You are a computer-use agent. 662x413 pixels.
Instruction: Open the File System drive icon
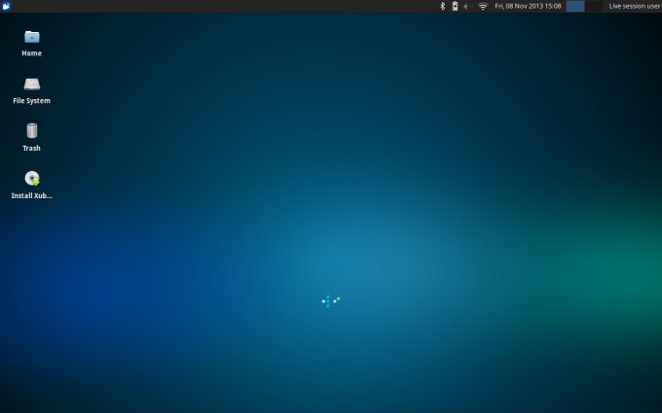[32, 85]
